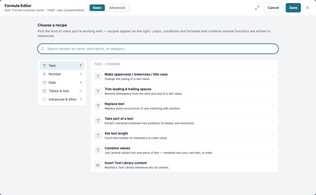Click the library icon for Insert Text Library content
The height and width of the screenshot is (195, 316).
pyautogui.click(x=98, y=165)
